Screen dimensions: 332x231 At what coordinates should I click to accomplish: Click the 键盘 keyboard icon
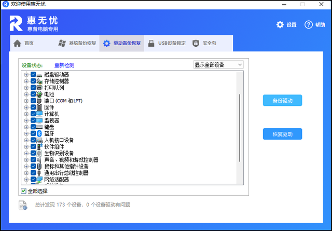pyautogui.click(x=39, y=127)
